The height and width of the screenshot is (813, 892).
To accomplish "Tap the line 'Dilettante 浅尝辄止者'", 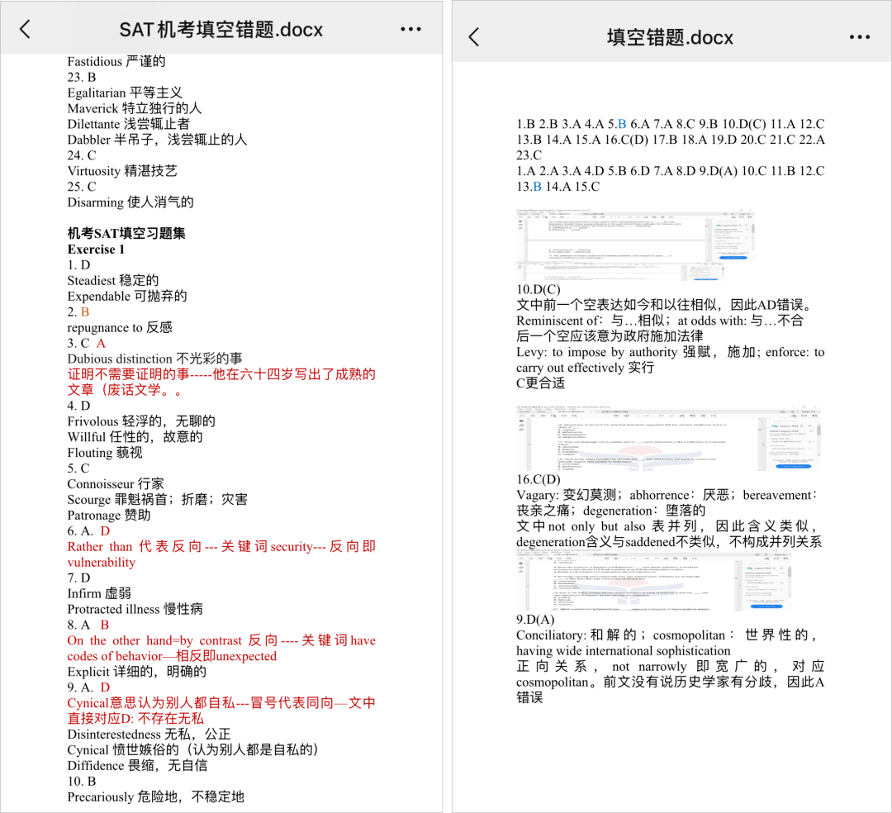I will click(129, 124).
